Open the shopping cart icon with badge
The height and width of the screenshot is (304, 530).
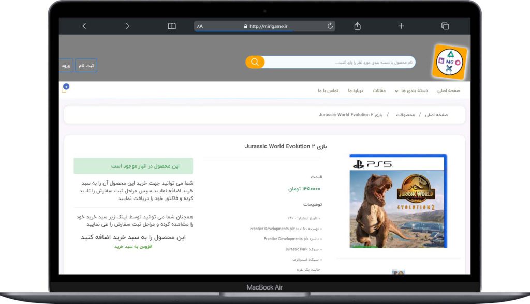65,88
